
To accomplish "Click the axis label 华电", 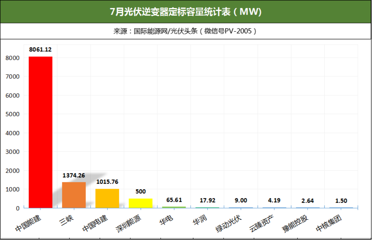I will click(x=166, y=220).
